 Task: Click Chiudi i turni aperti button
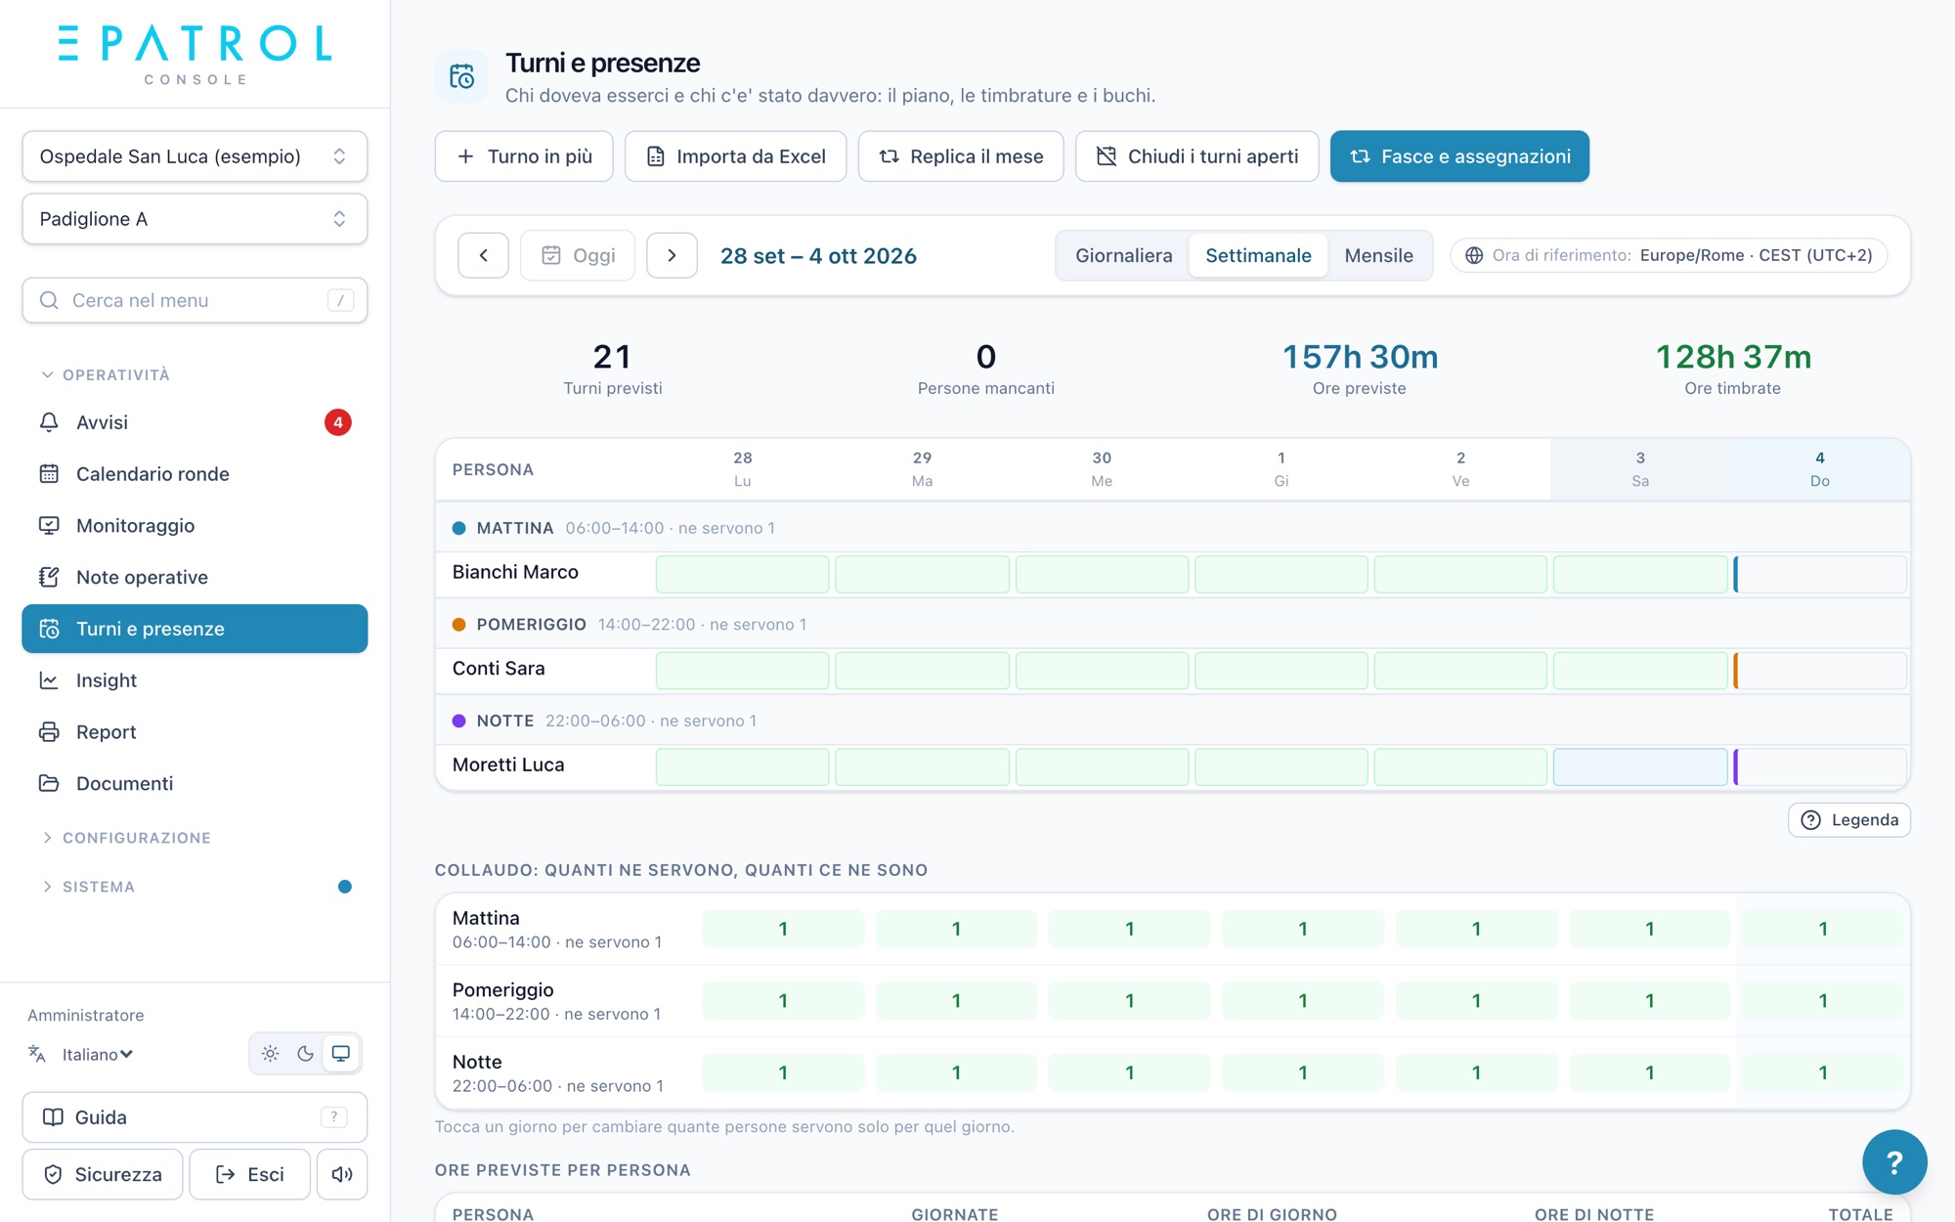point(1196,156)
